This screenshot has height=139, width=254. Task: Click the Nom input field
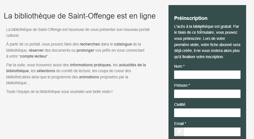[x=207, y=75]
